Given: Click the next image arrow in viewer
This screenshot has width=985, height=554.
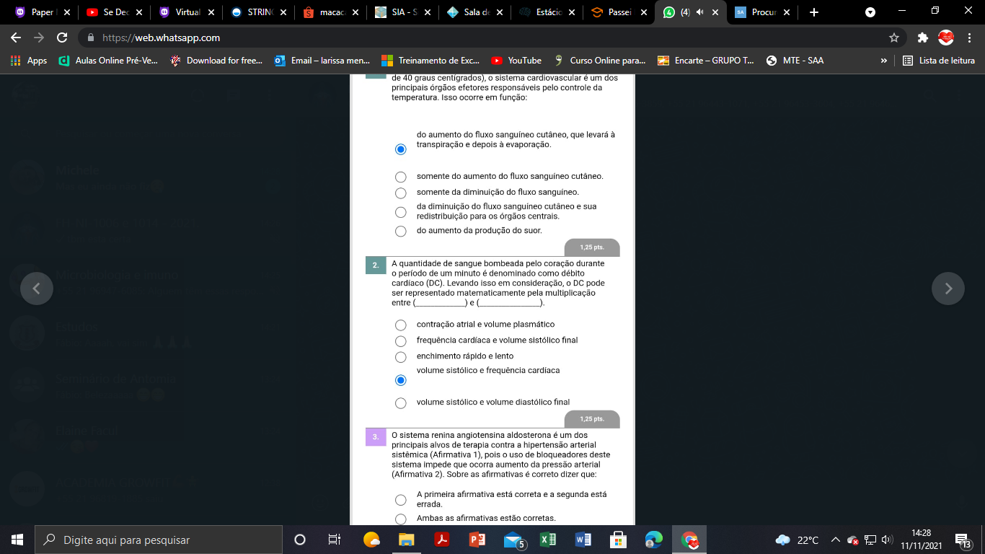Looking at the screenshot, I should pos(948,289).
